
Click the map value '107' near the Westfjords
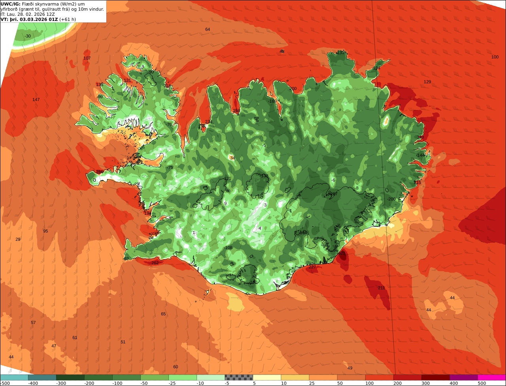tap(87, 58)
